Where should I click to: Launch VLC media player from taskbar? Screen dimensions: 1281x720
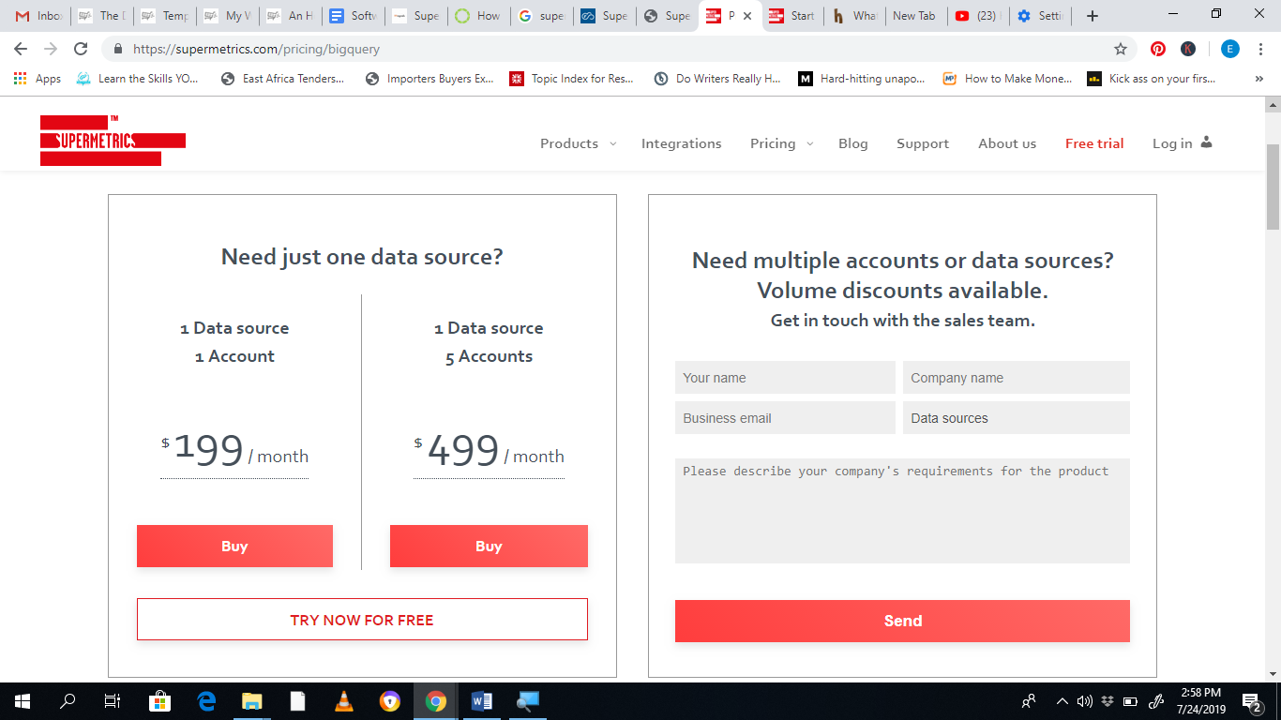344,700
